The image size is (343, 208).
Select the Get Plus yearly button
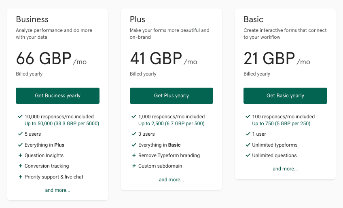point(171,96)
